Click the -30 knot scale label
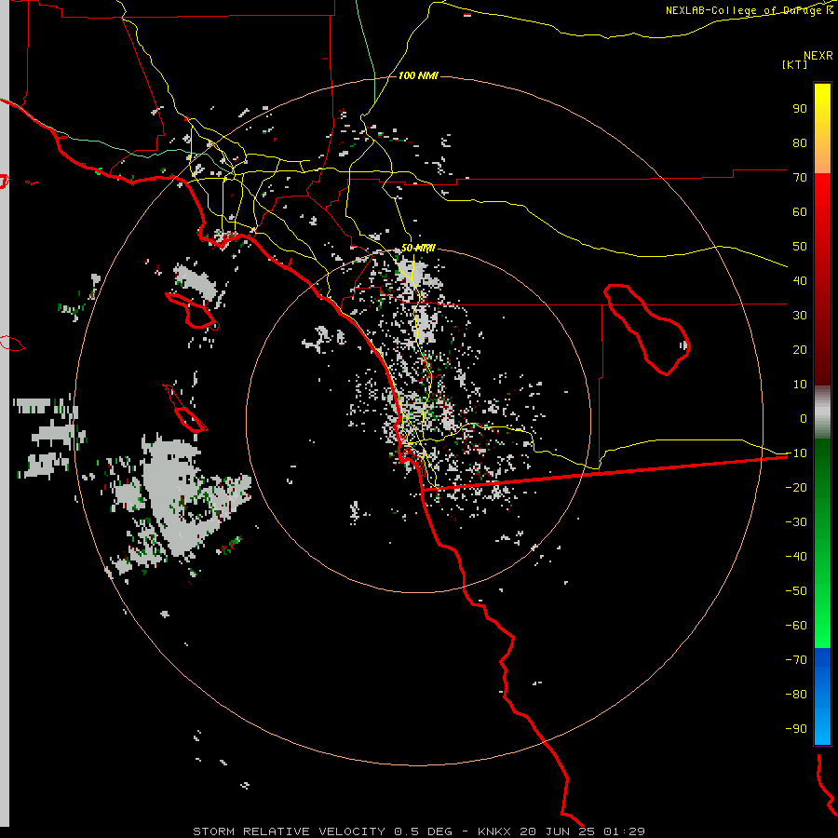 (x=796, y=522)
